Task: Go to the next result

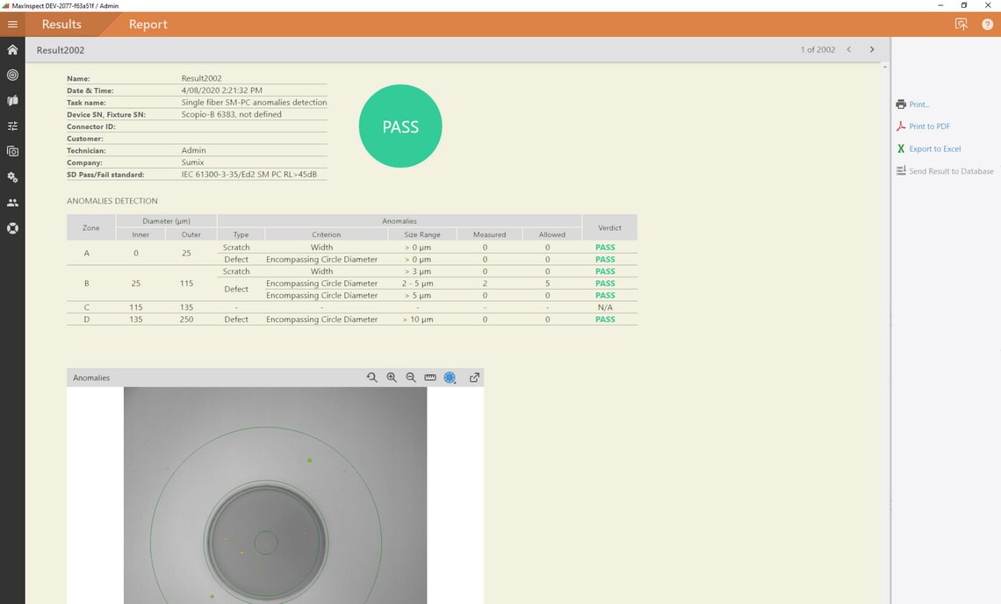Action: [872, 50]
